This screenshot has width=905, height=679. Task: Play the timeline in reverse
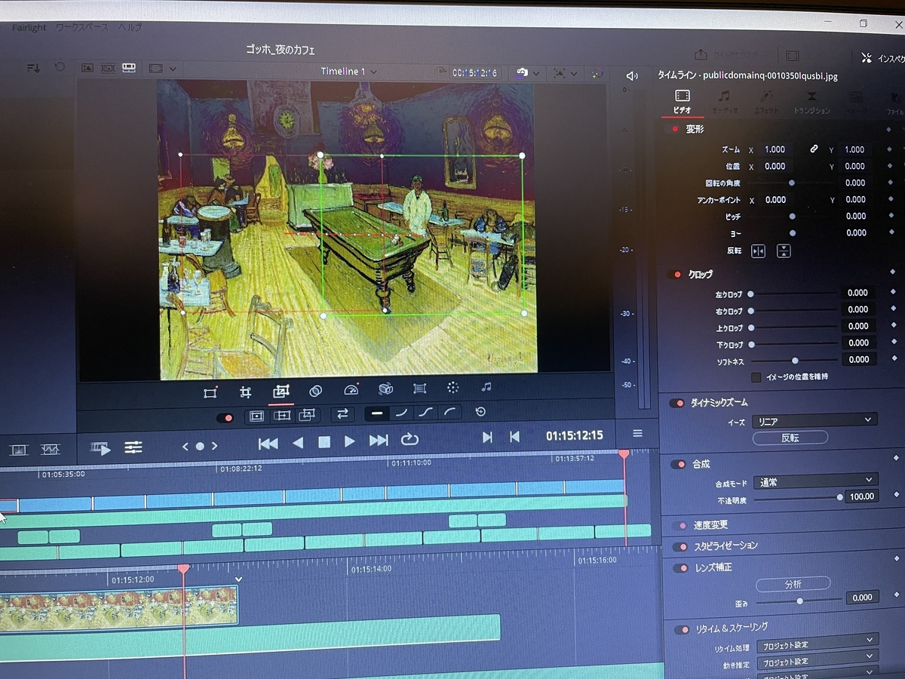298,442
